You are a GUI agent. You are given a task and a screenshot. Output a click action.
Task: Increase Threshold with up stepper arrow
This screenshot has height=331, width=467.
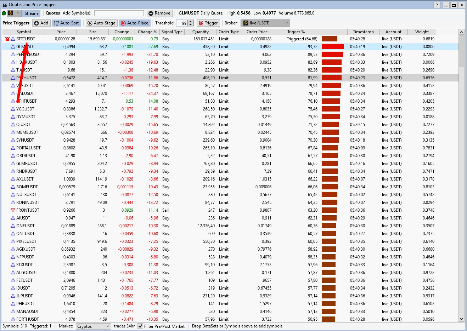click(190, 22)
